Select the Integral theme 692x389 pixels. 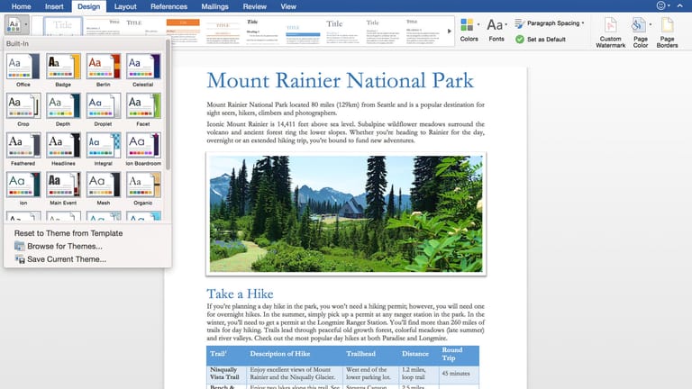point(104,149)
